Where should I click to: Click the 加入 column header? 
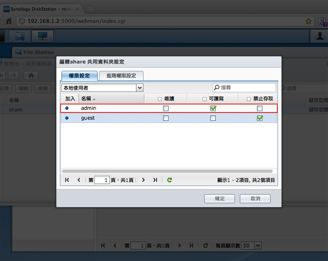70,98
